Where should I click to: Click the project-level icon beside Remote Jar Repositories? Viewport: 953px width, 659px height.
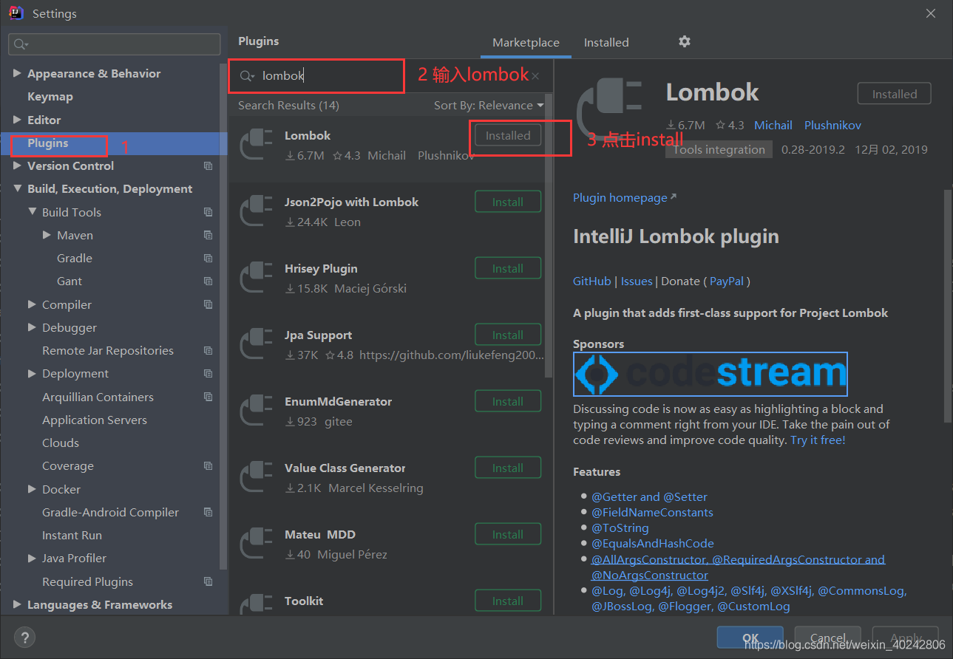[x=208, y=350]
